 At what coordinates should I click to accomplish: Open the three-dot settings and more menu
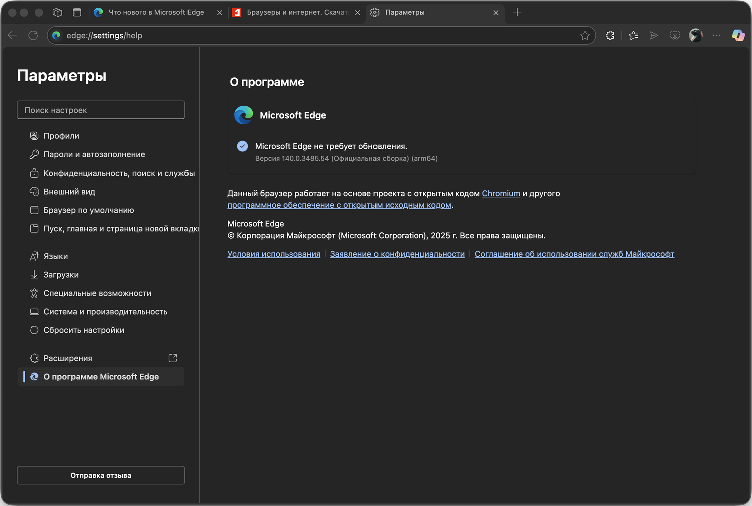coord(716,35)
